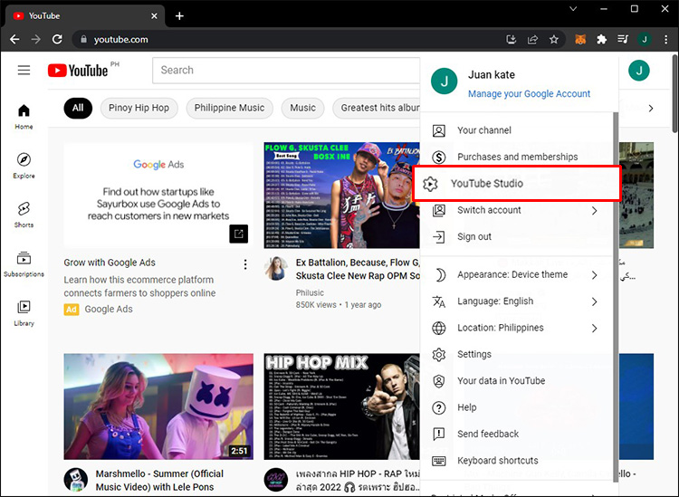
Task: Click Sign out in account menu
Action: [473, 236]
